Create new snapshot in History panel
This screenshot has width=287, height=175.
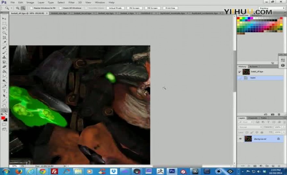[x=273, y=114]
